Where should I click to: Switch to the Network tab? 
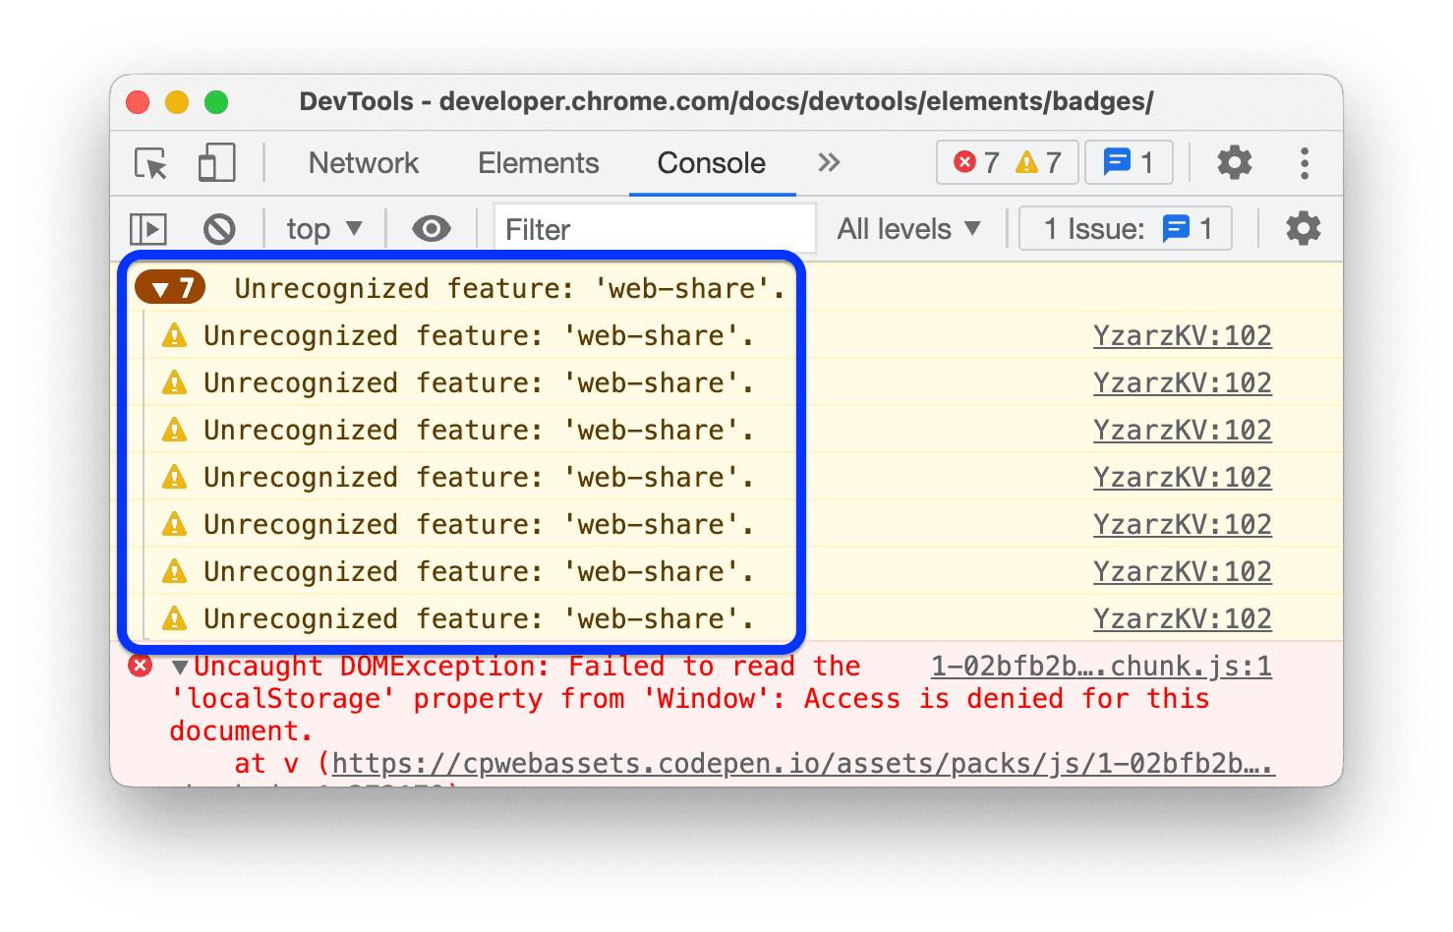(363, 163)
